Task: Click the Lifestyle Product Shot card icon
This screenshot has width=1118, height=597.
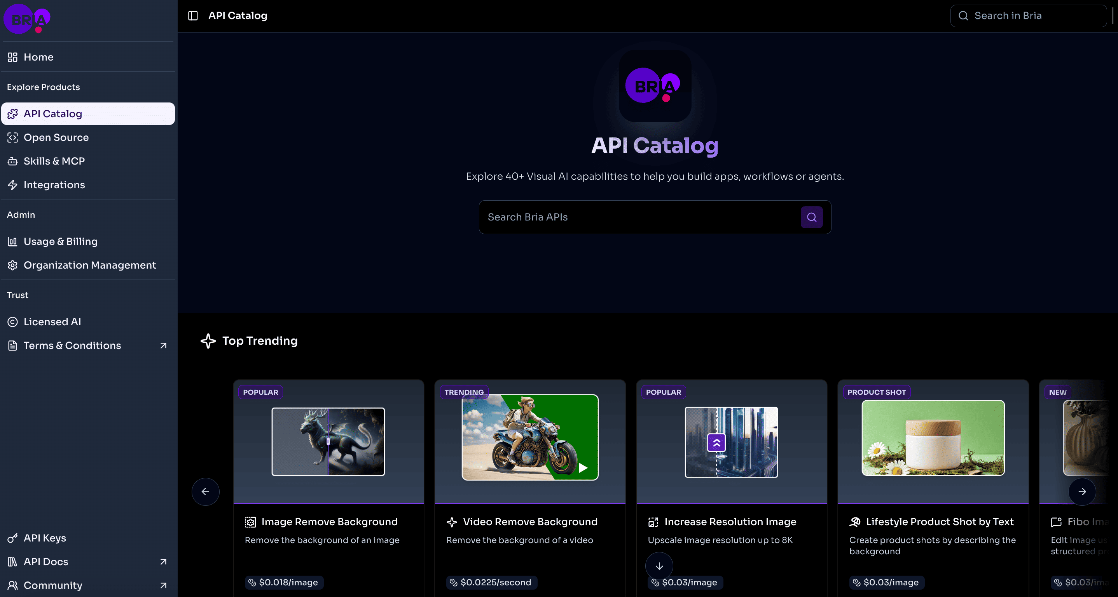Action: pyautogui.click(x=855, y=522)
